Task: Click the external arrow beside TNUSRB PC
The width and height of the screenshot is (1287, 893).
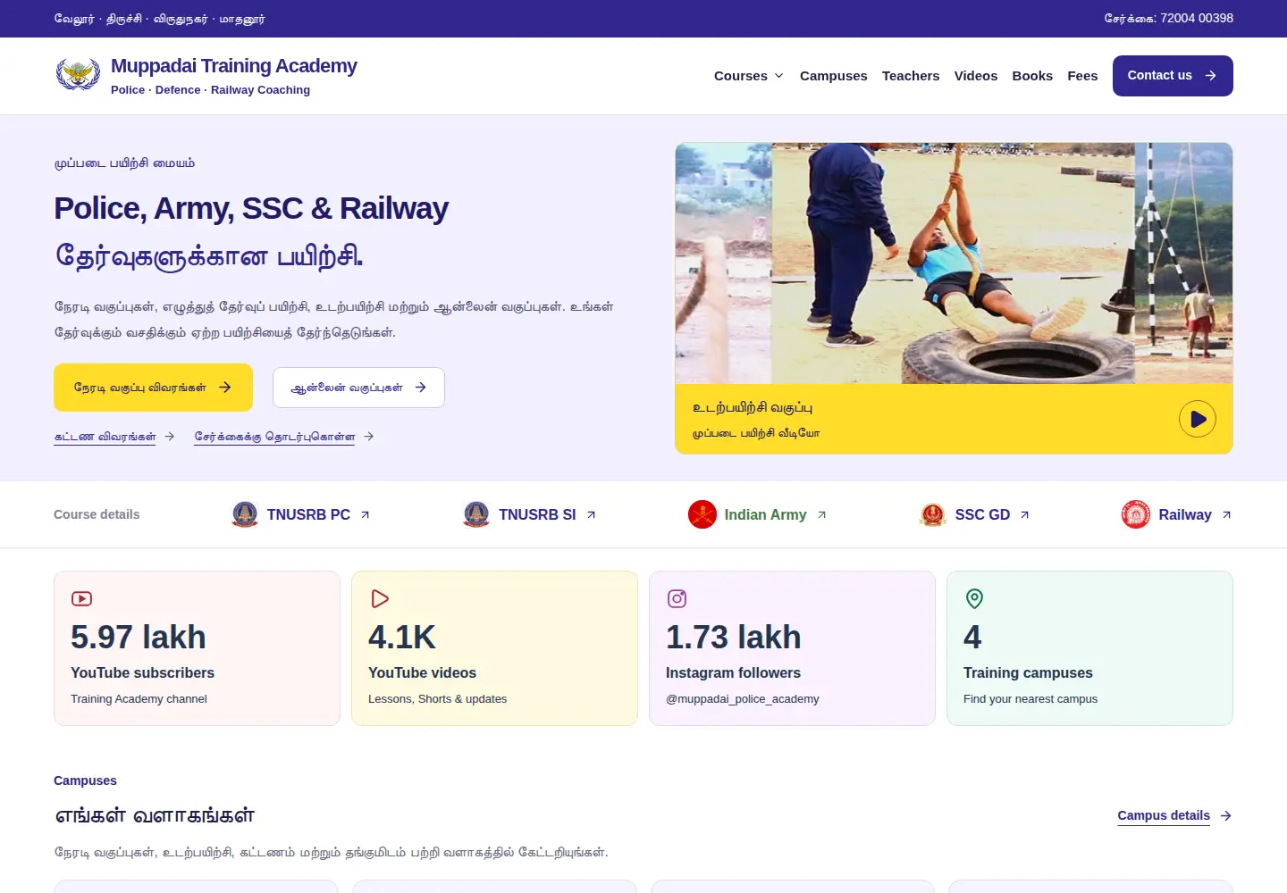Action: pyautogui.click(x=365, y=515)
